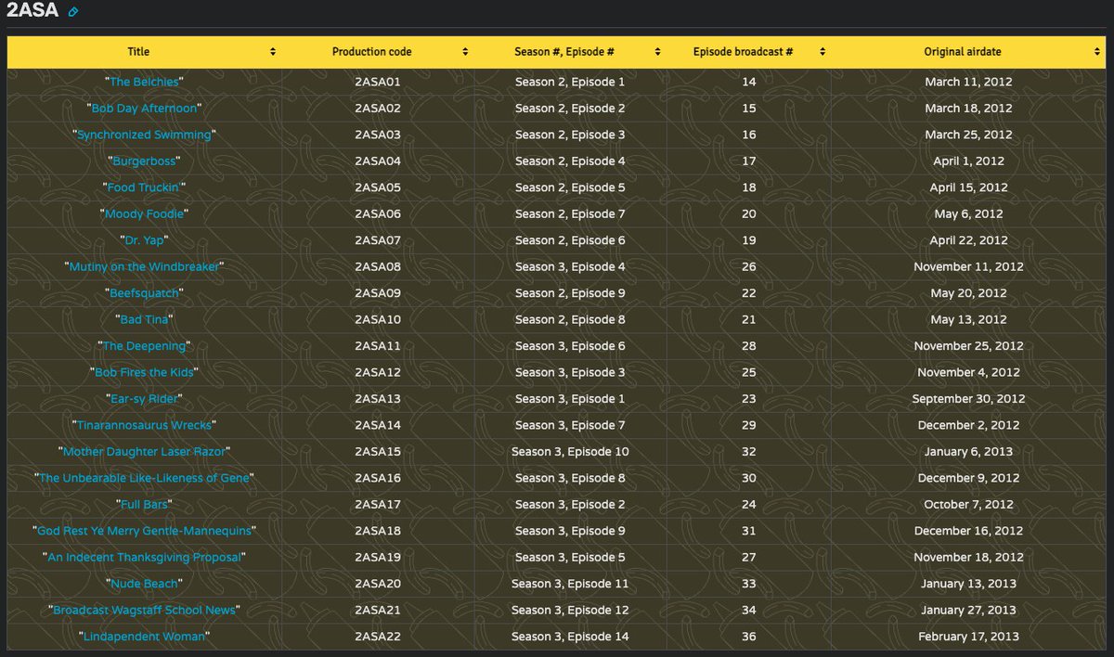Open "Bob Day Afternoon" episode link
This screenshot has width=1114, height=657.
tap(144, 109)
